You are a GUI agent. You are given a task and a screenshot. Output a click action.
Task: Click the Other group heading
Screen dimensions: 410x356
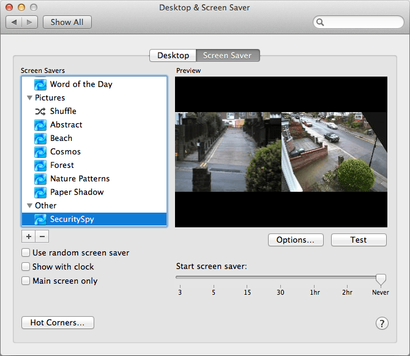[x=45, y=205]
